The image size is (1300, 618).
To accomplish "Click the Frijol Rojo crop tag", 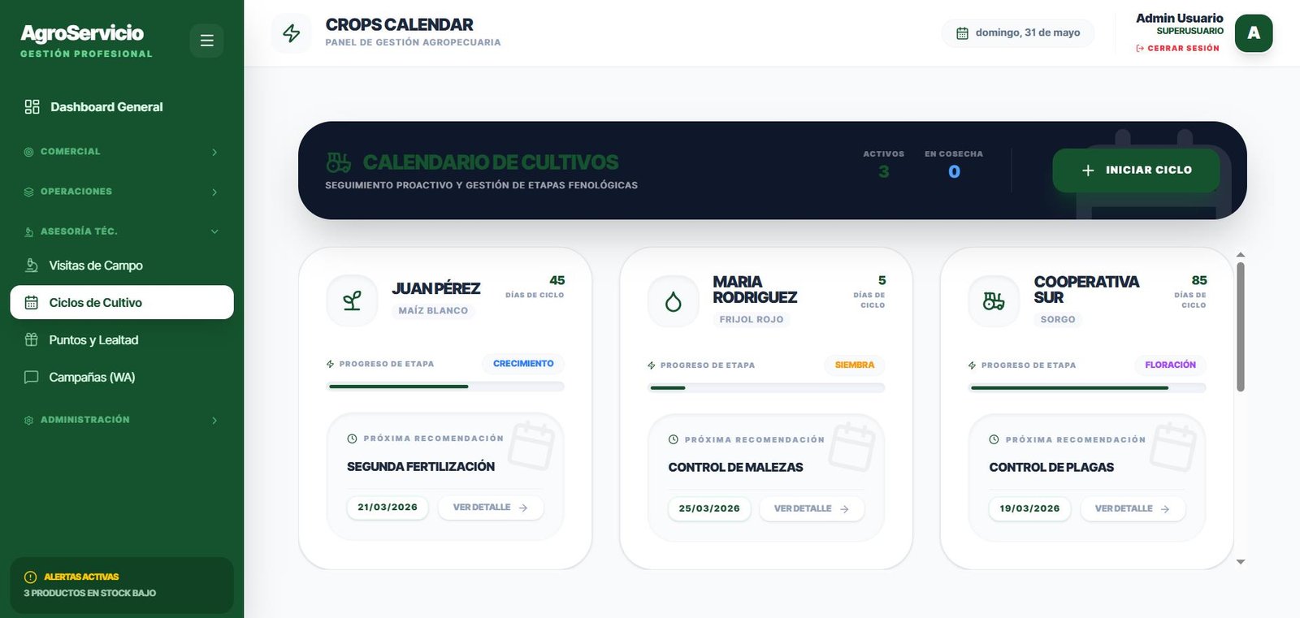I will [752, 319].
